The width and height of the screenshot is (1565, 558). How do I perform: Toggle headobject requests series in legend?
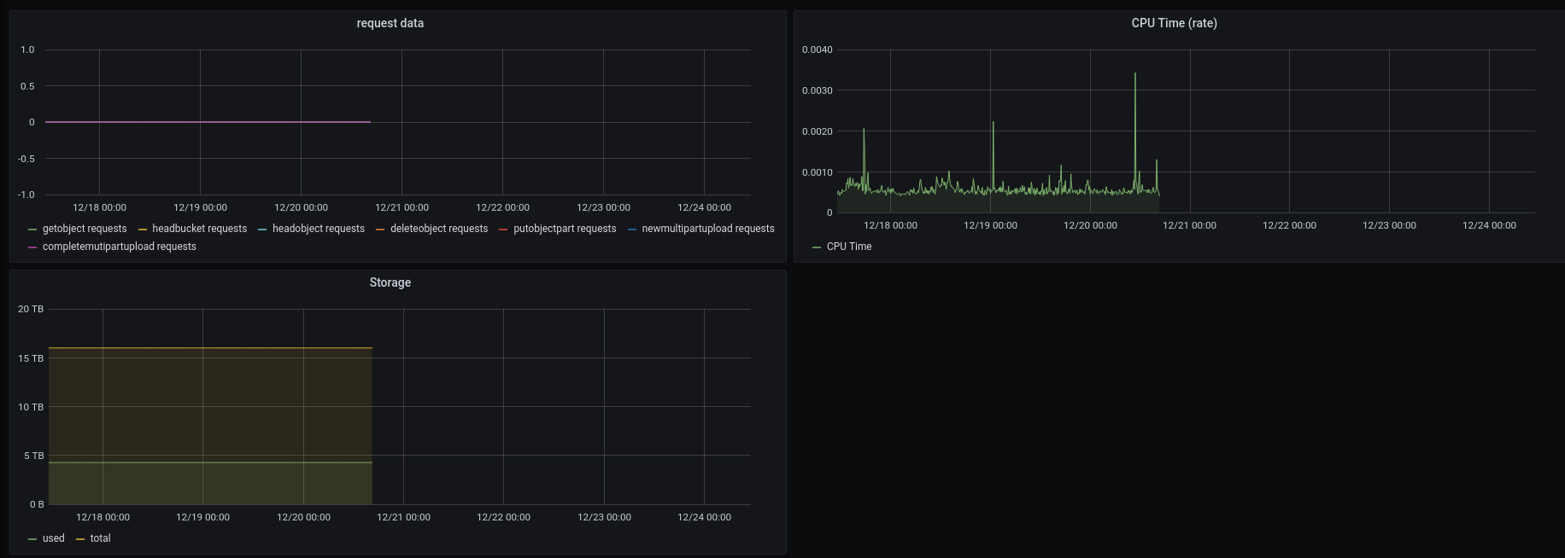(x=319, y=229)
